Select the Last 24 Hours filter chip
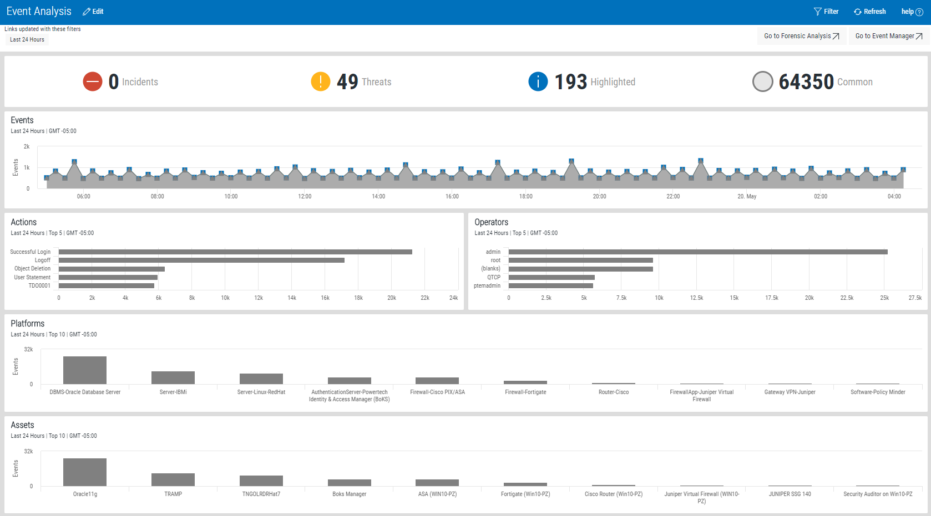931x516 pixels. [x=27, y=40]
